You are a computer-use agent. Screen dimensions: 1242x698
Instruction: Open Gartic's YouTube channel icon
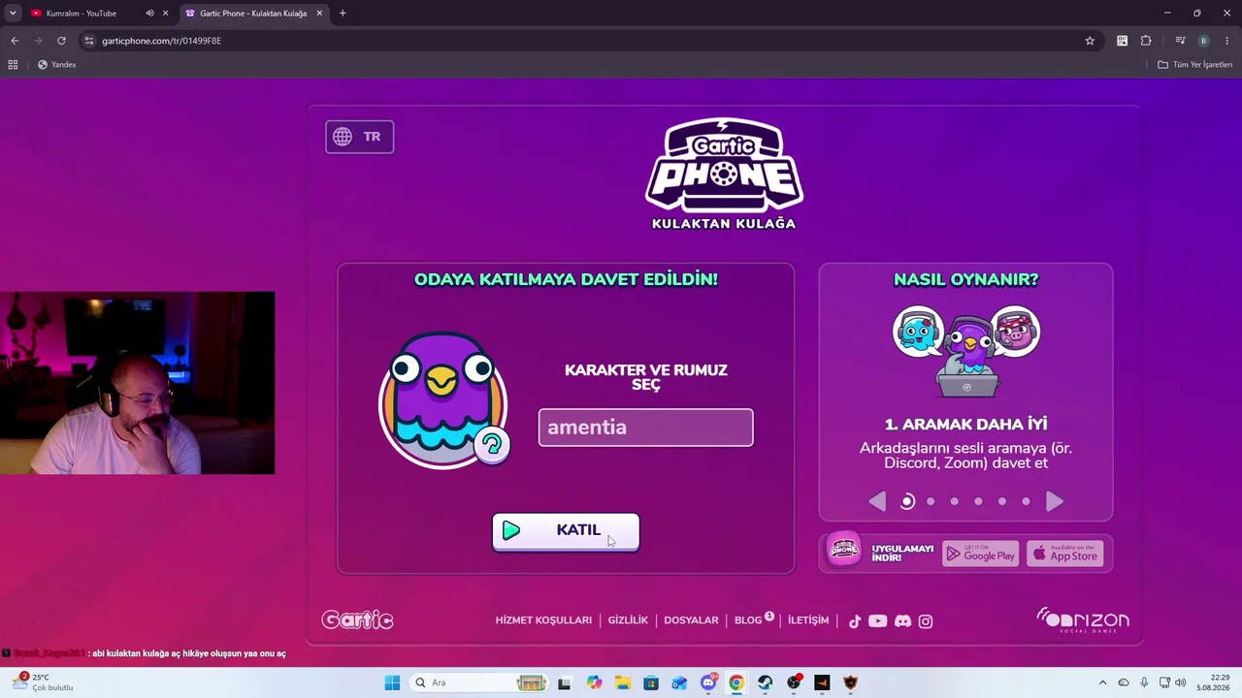coord(878,621)
